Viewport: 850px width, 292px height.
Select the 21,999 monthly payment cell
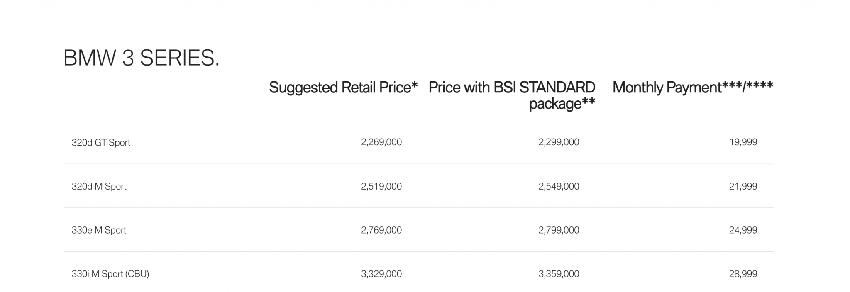(743, 187)
